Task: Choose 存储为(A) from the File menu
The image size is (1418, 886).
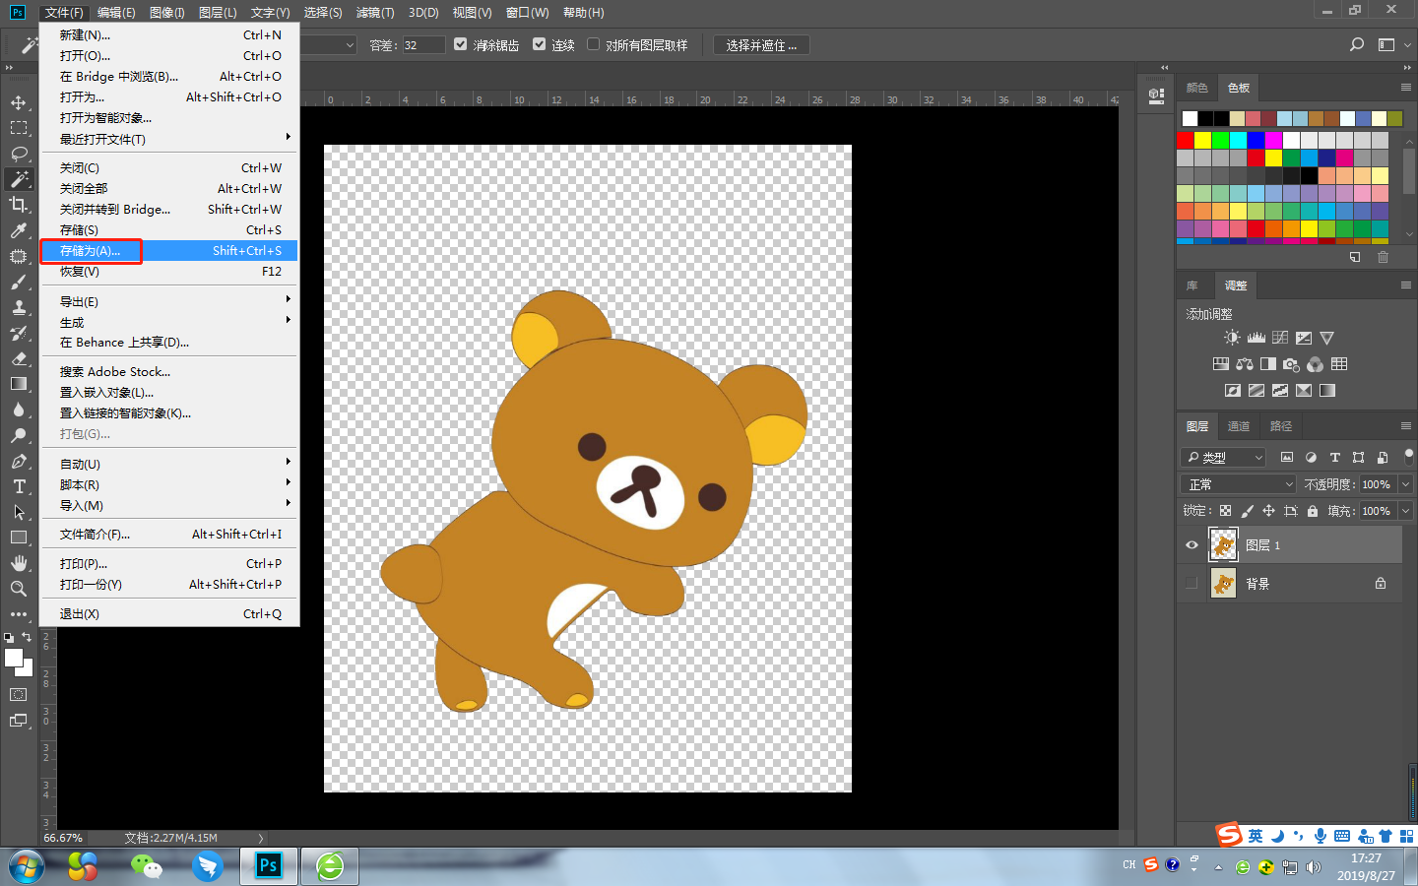Action: point(89,251)
